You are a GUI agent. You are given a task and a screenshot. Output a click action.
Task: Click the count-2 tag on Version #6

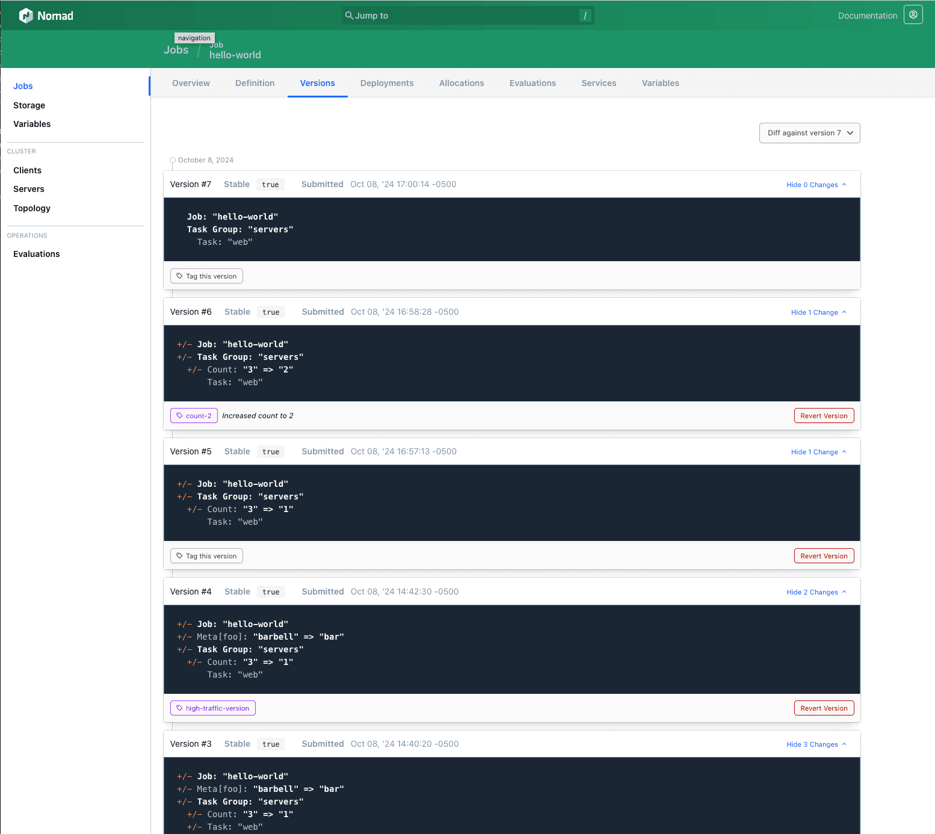(x=194, y=416)
